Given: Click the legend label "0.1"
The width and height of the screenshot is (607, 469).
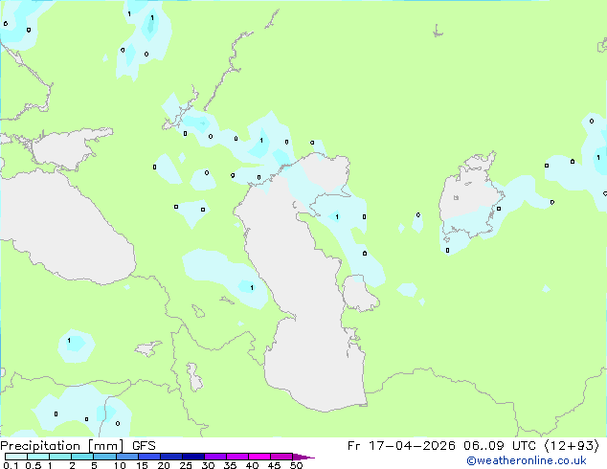Looking at the screenshot, I should [x=11, y=465].
